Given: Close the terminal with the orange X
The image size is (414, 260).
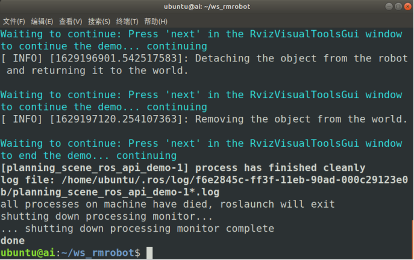Looking at the screenshot, I should pos(407,7).
